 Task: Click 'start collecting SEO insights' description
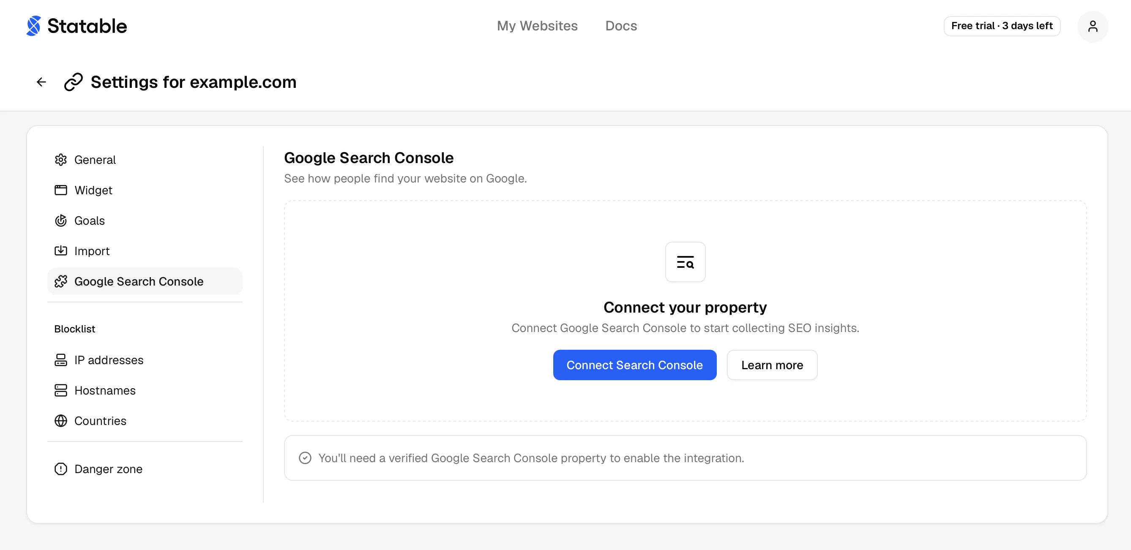coord(685,328)
